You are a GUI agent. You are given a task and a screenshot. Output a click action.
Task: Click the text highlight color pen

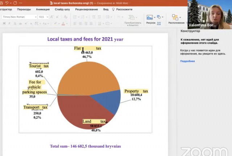(55, 23)
